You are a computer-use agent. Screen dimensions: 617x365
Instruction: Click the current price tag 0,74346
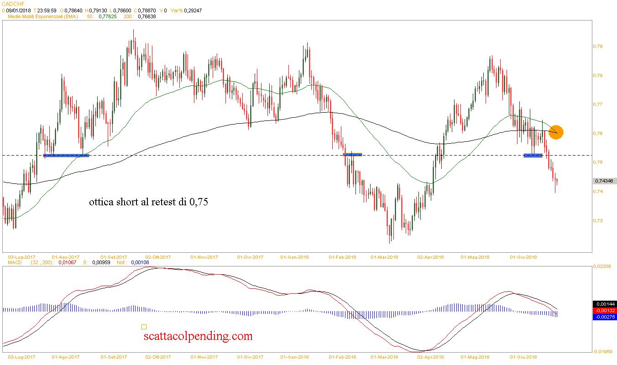604,181
